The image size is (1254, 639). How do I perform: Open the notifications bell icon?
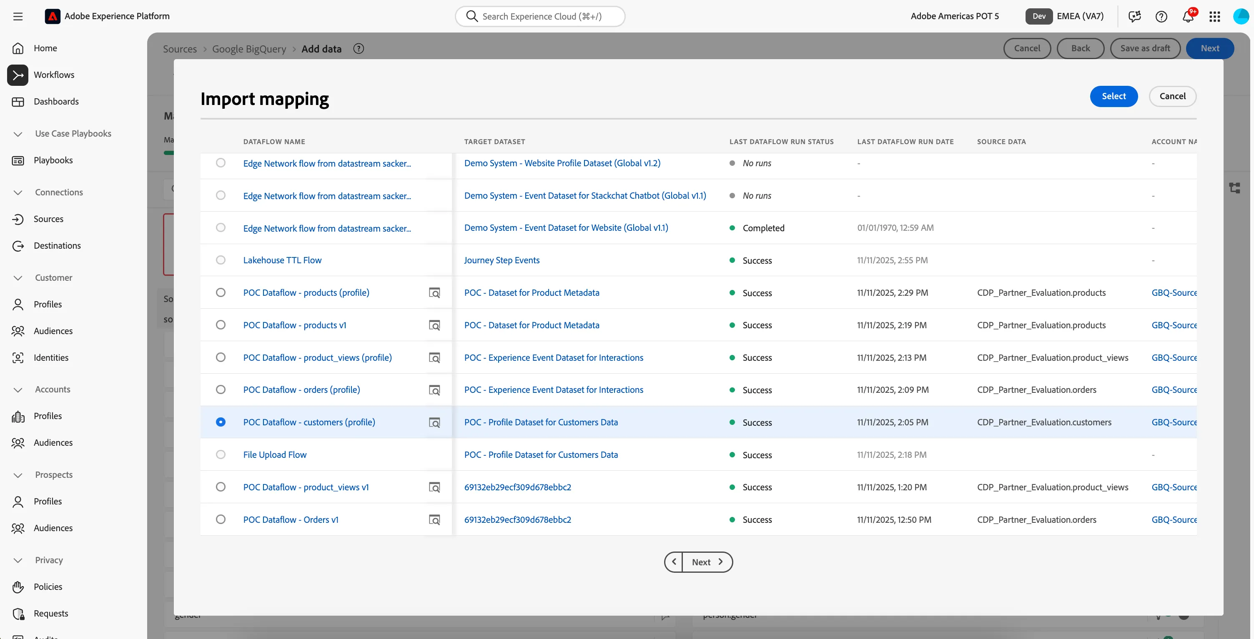[x=1188, y=17]
